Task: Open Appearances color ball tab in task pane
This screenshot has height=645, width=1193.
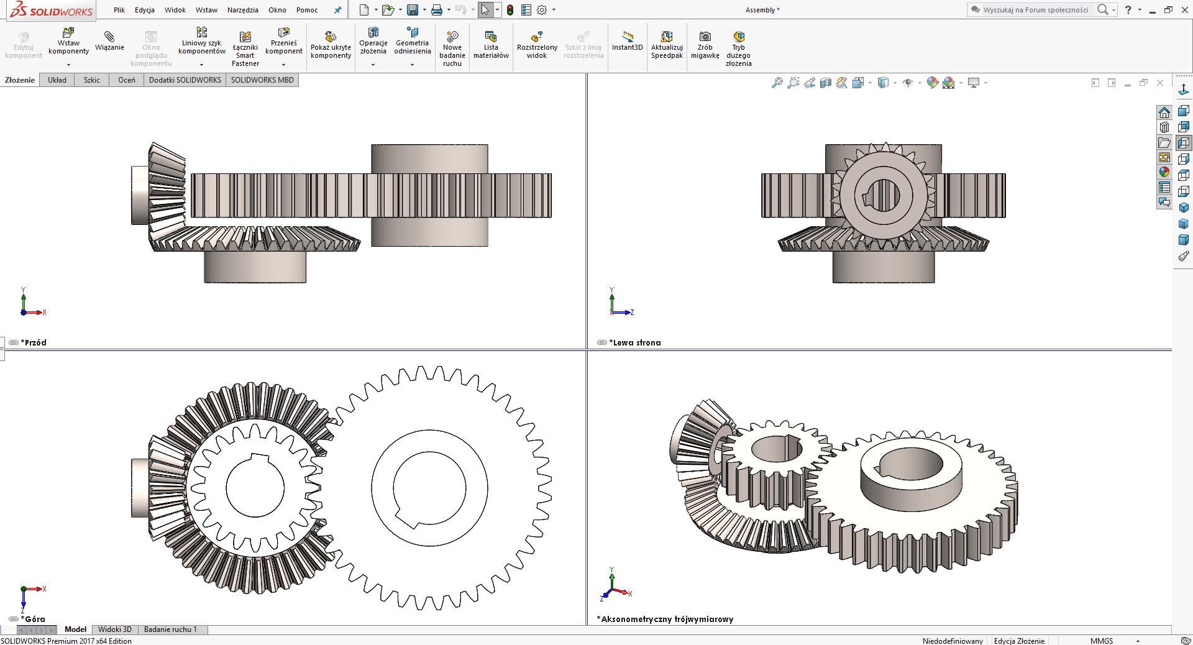Action: click(1164, 172)
